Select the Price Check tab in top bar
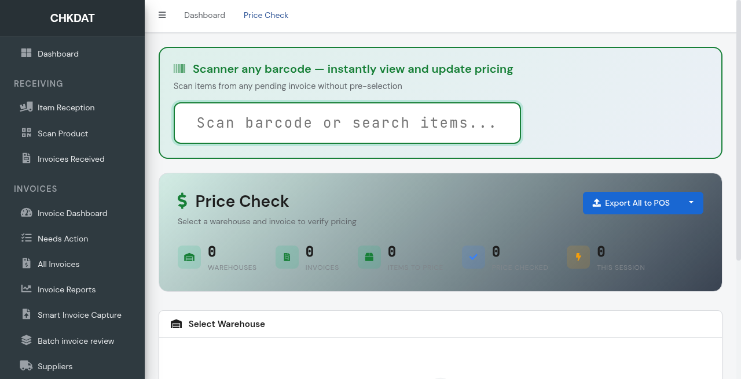 pyautogui.click(x=266, y=15)
